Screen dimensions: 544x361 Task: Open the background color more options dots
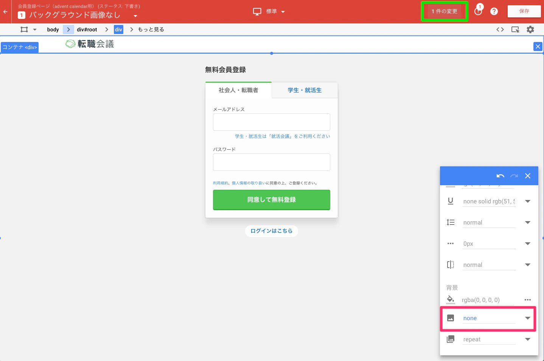pos(528,300)
